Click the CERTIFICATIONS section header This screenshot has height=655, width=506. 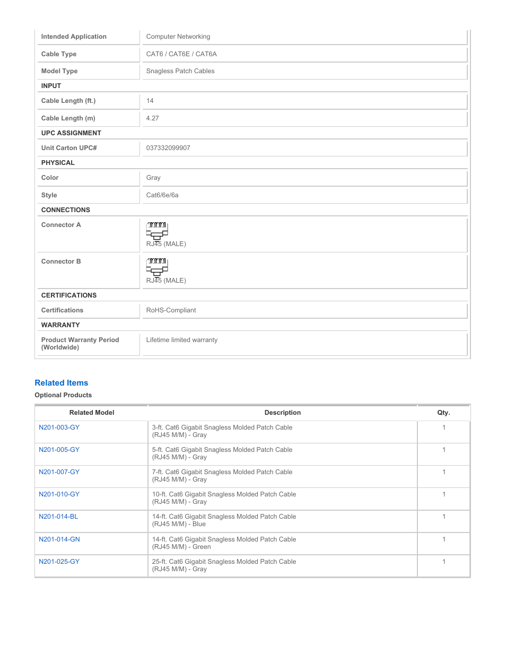click(x=69, y=295)
